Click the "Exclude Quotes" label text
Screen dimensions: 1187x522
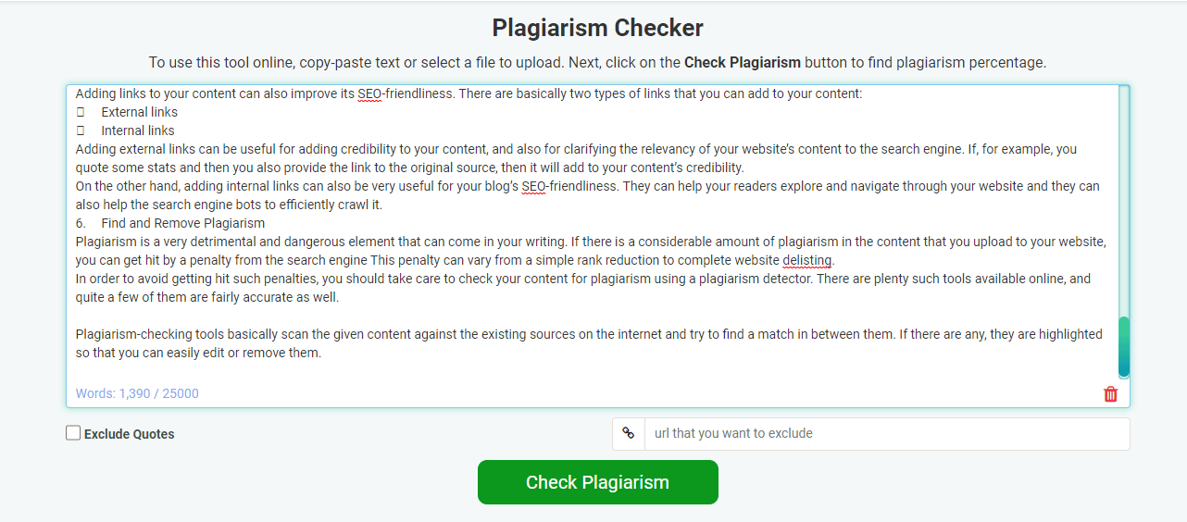129,434
